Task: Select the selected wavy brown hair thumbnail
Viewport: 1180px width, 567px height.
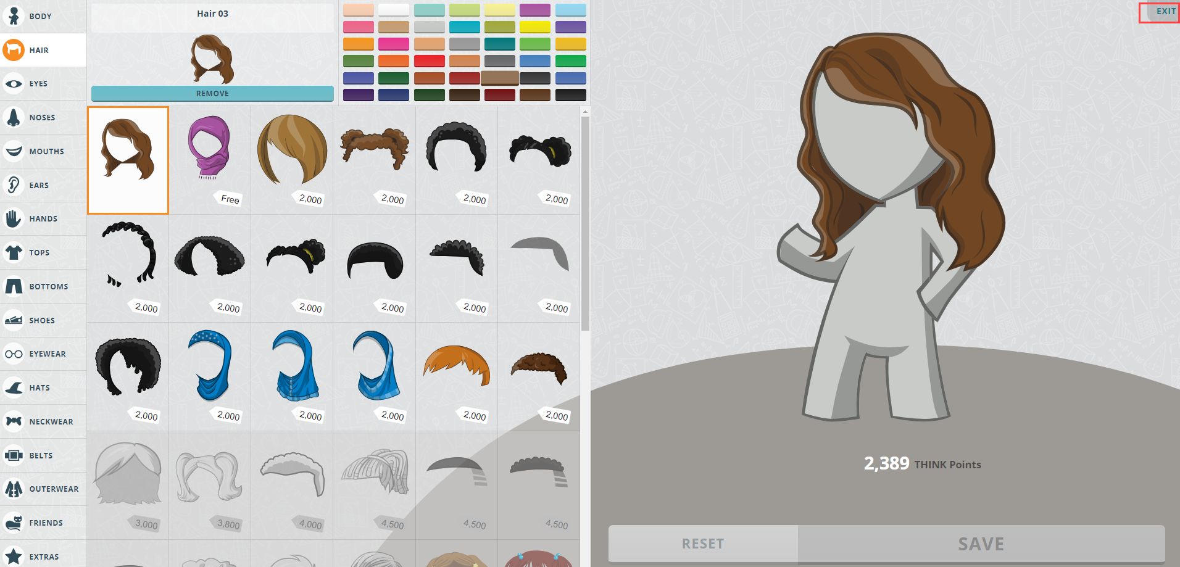Action: pyautogui.click(x=128, y=160)
